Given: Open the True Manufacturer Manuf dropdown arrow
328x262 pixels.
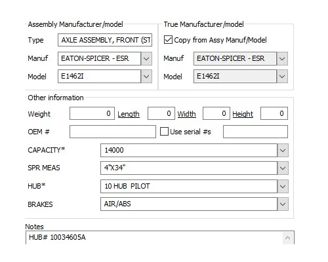Looking at the screenshot, I should pos(282,58).
